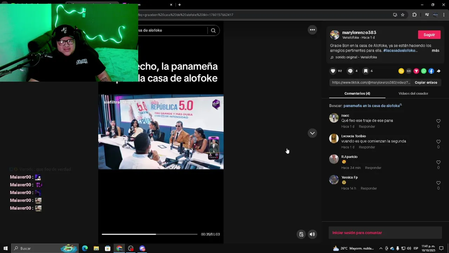Toggle the auto-scroll button beside volume
The width and height of the screenshot is (449, 253).
tap(301, 234)
